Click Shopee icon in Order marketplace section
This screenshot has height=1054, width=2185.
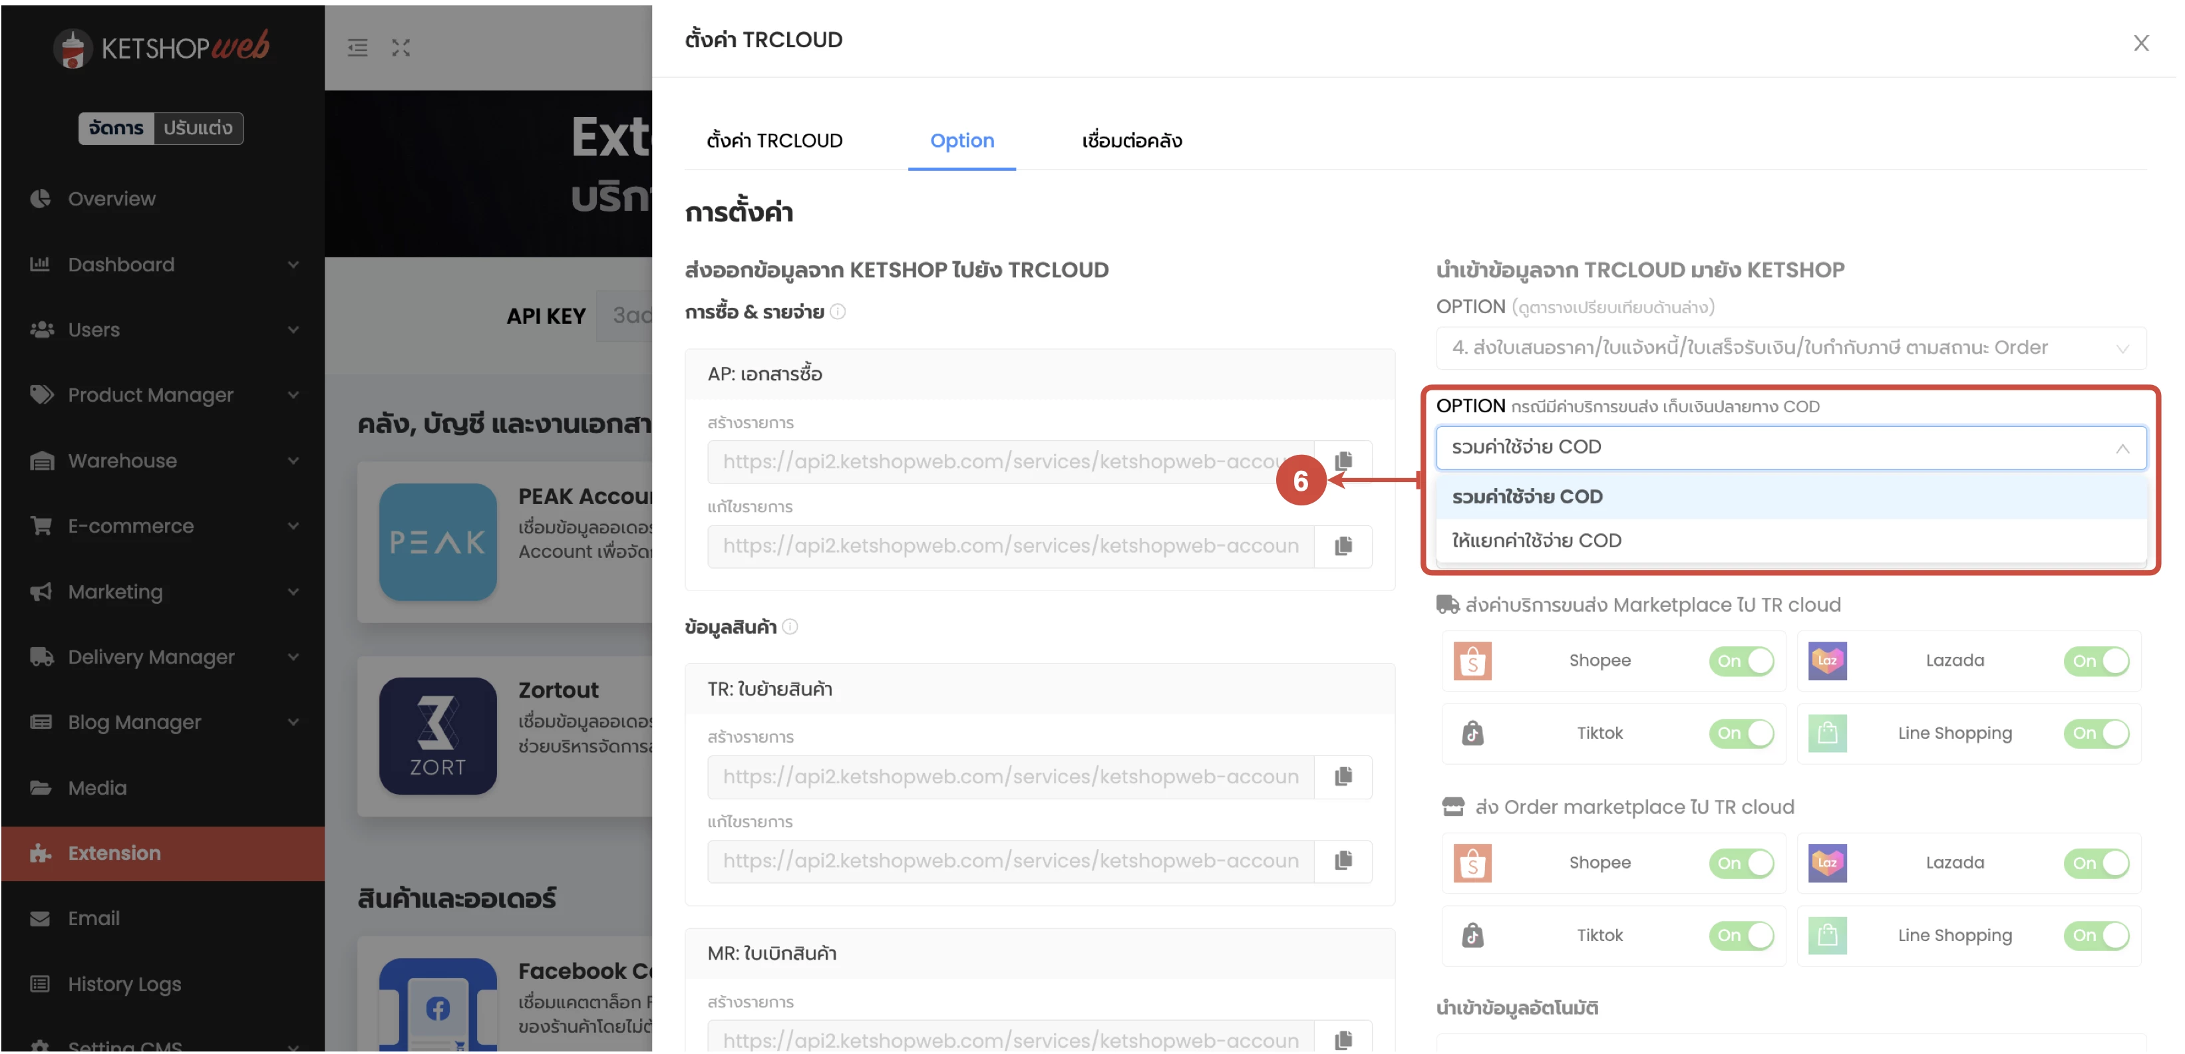pyautogui.click(x=1472, y=863)
